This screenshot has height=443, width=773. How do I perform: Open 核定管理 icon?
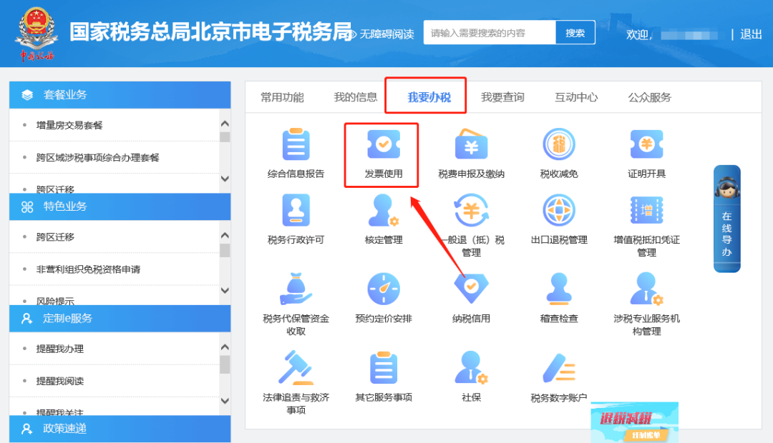[x=384, y=210]
